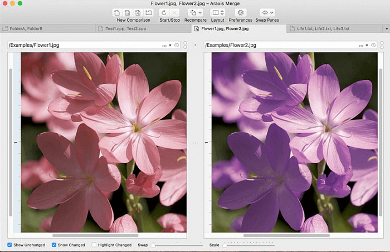
Task: Click the pink Flower1 image
Action: click(x=104, y=142)
